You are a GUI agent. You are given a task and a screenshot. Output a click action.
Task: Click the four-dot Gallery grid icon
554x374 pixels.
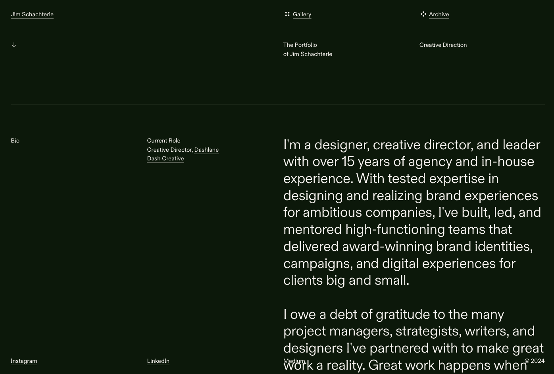pos(287,14)
